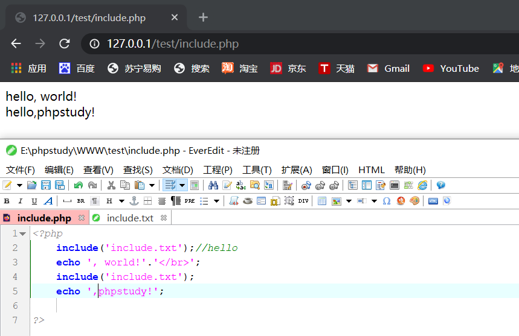Preview in Internet Explorer browser icon
Screen dimensions: 519x336
click(422, 185)
